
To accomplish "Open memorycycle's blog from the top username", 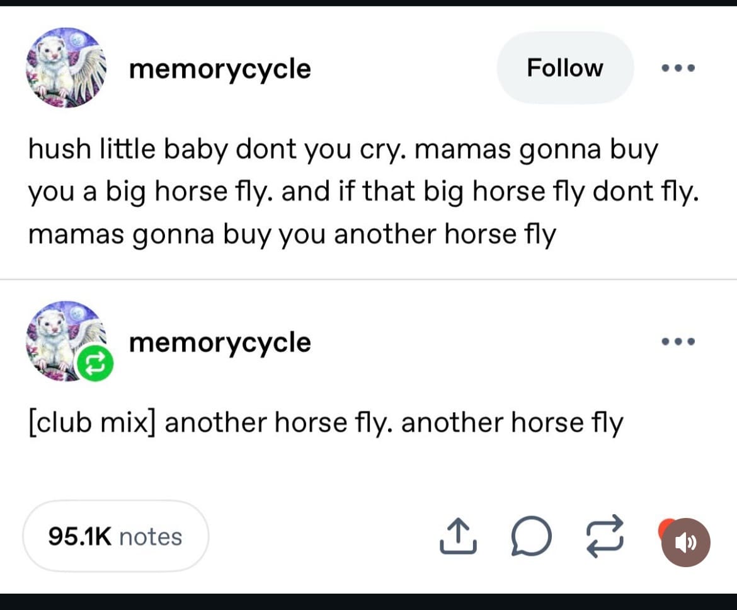I will coord(220,68).
